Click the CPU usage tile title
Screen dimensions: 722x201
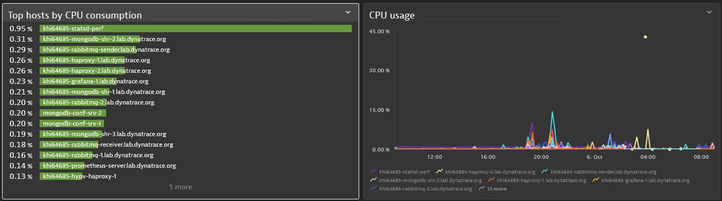click(x=392, y=15)
